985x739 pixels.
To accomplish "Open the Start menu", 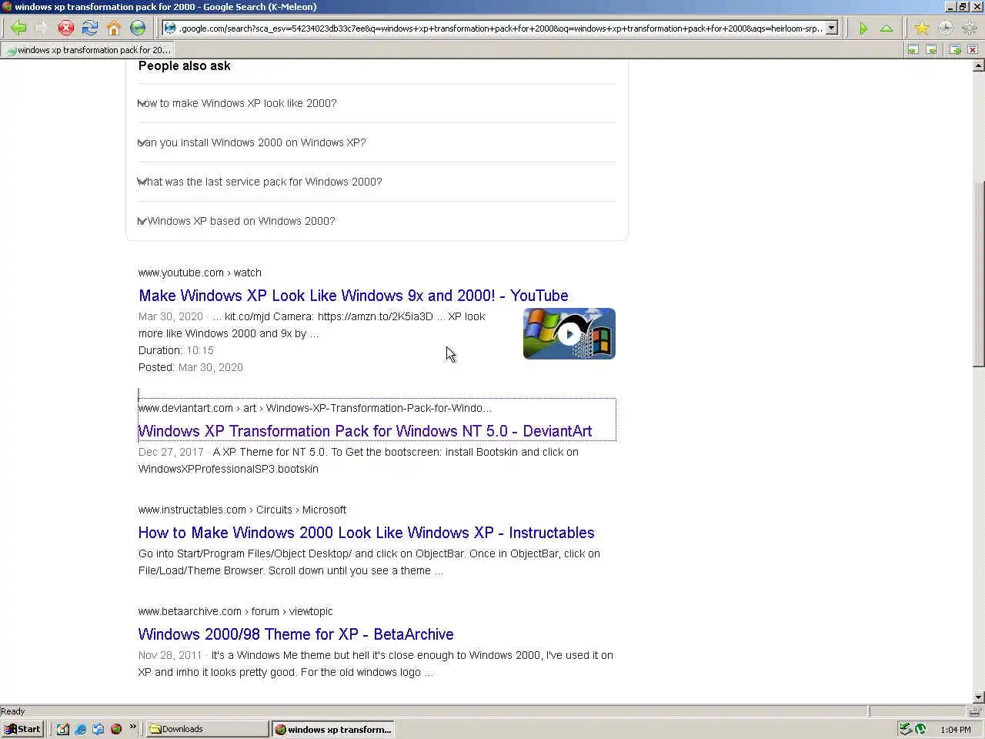I will pyautogui.click(x=22, y=729).
